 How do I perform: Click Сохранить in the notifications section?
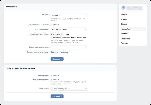(x=57, y=96)
